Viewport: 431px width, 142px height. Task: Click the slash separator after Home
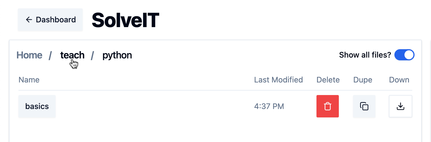click(x=50, y=55)
